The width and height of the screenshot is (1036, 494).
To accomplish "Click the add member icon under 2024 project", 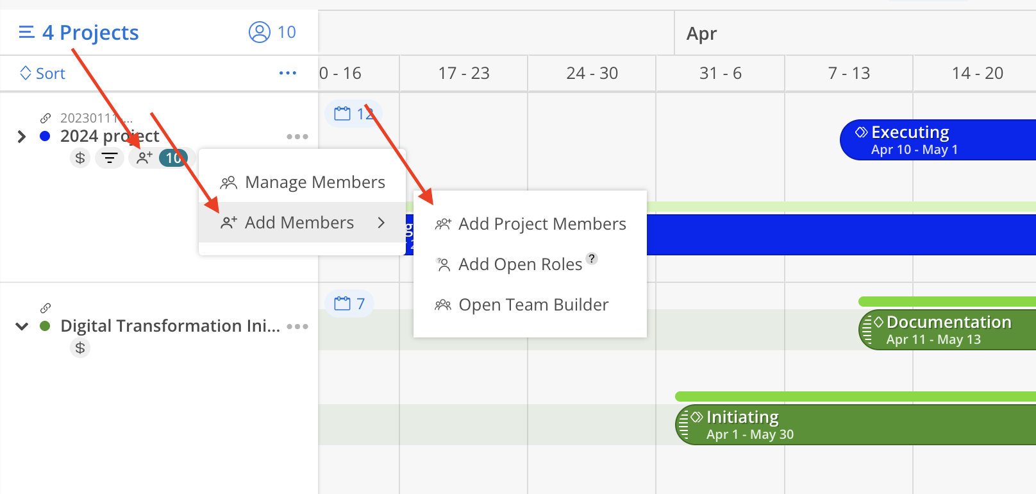I will (145, 157).
